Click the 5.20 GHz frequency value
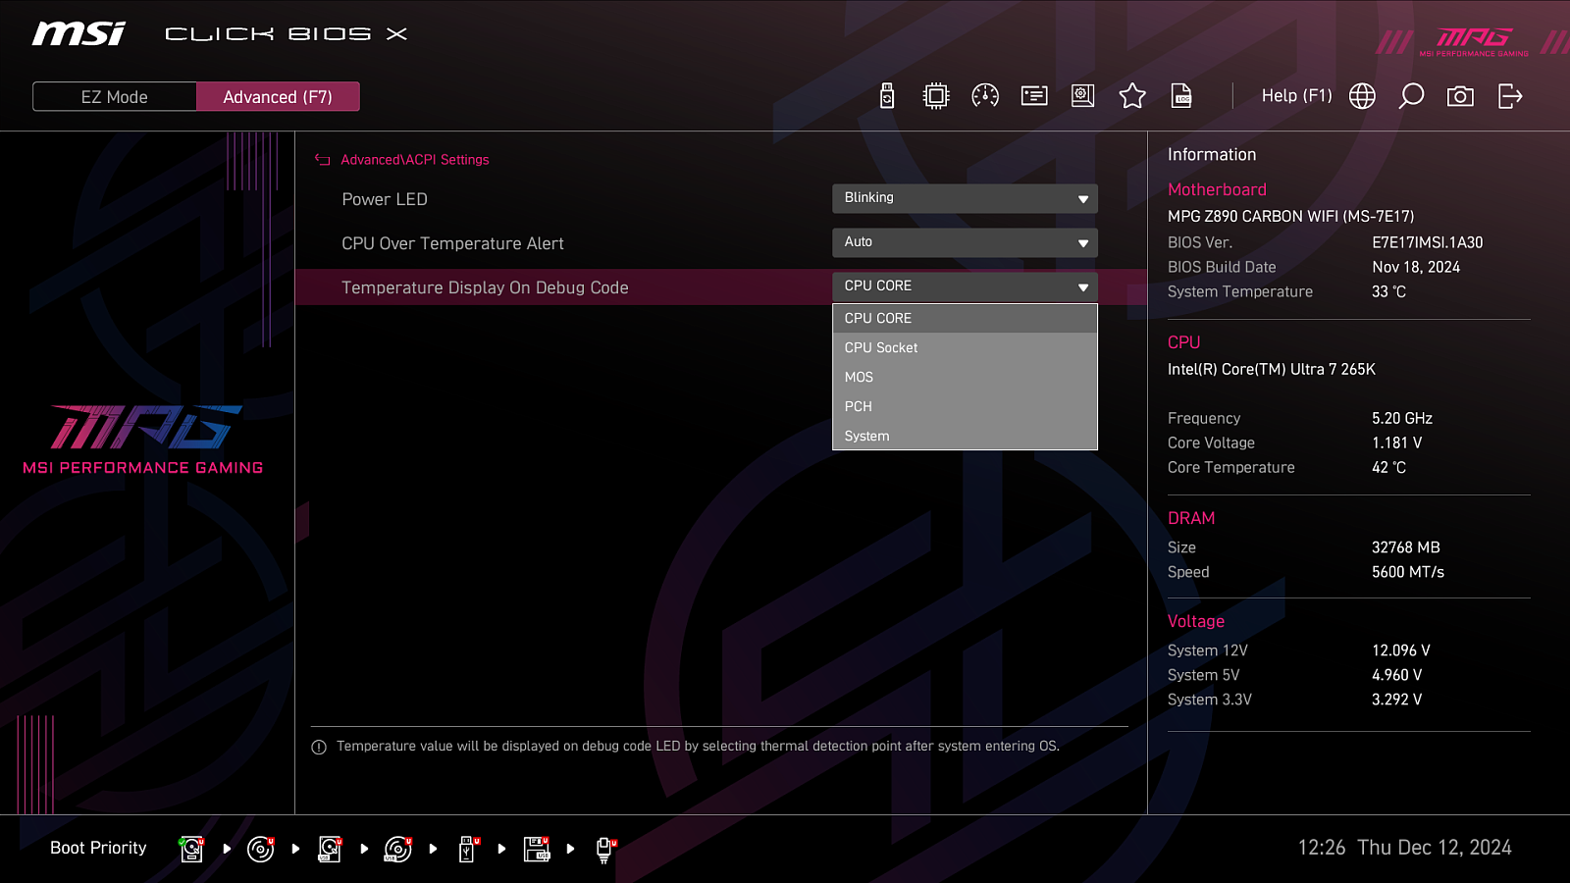This screenshot has height=883, width=1570. tap(1402, 418)
